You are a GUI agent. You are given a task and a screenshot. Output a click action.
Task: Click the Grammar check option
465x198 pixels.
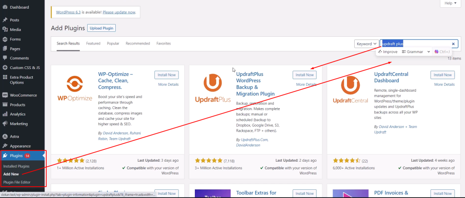(412, 52)
